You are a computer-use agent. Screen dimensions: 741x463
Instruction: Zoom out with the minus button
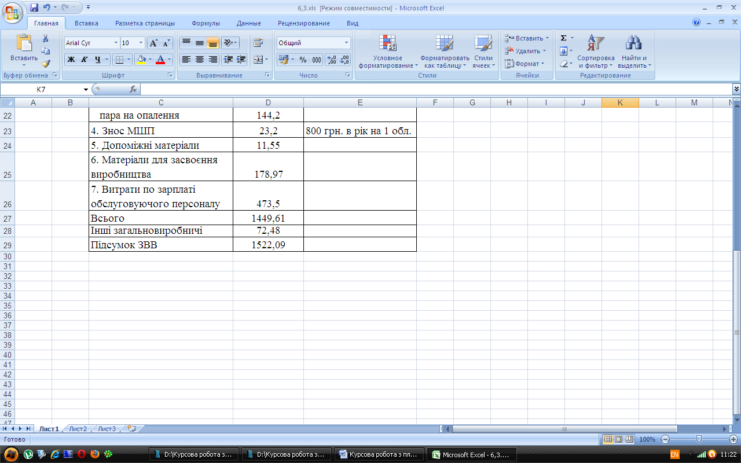coord(665,439)
